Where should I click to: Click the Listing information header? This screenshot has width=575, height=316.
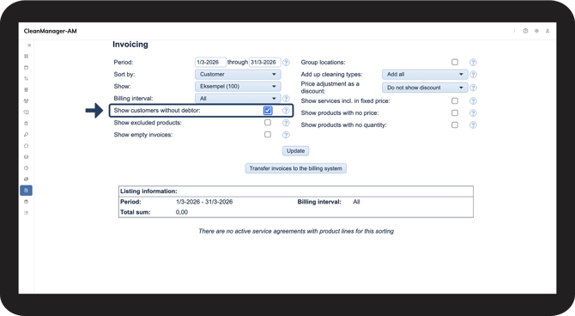(x=148, y=191)
